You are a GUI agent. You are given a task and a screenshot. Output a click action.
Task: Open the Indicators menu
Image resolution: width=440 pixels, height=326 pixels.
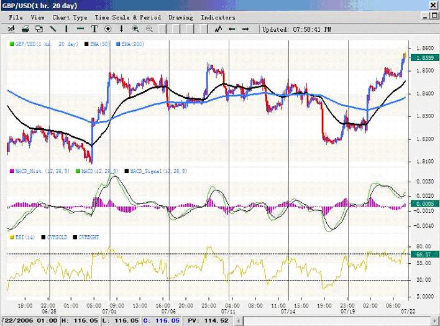pyautogui.click(x=218, y=17)
